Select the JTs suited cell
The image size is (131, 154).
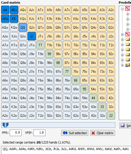[x=40, y=36]
